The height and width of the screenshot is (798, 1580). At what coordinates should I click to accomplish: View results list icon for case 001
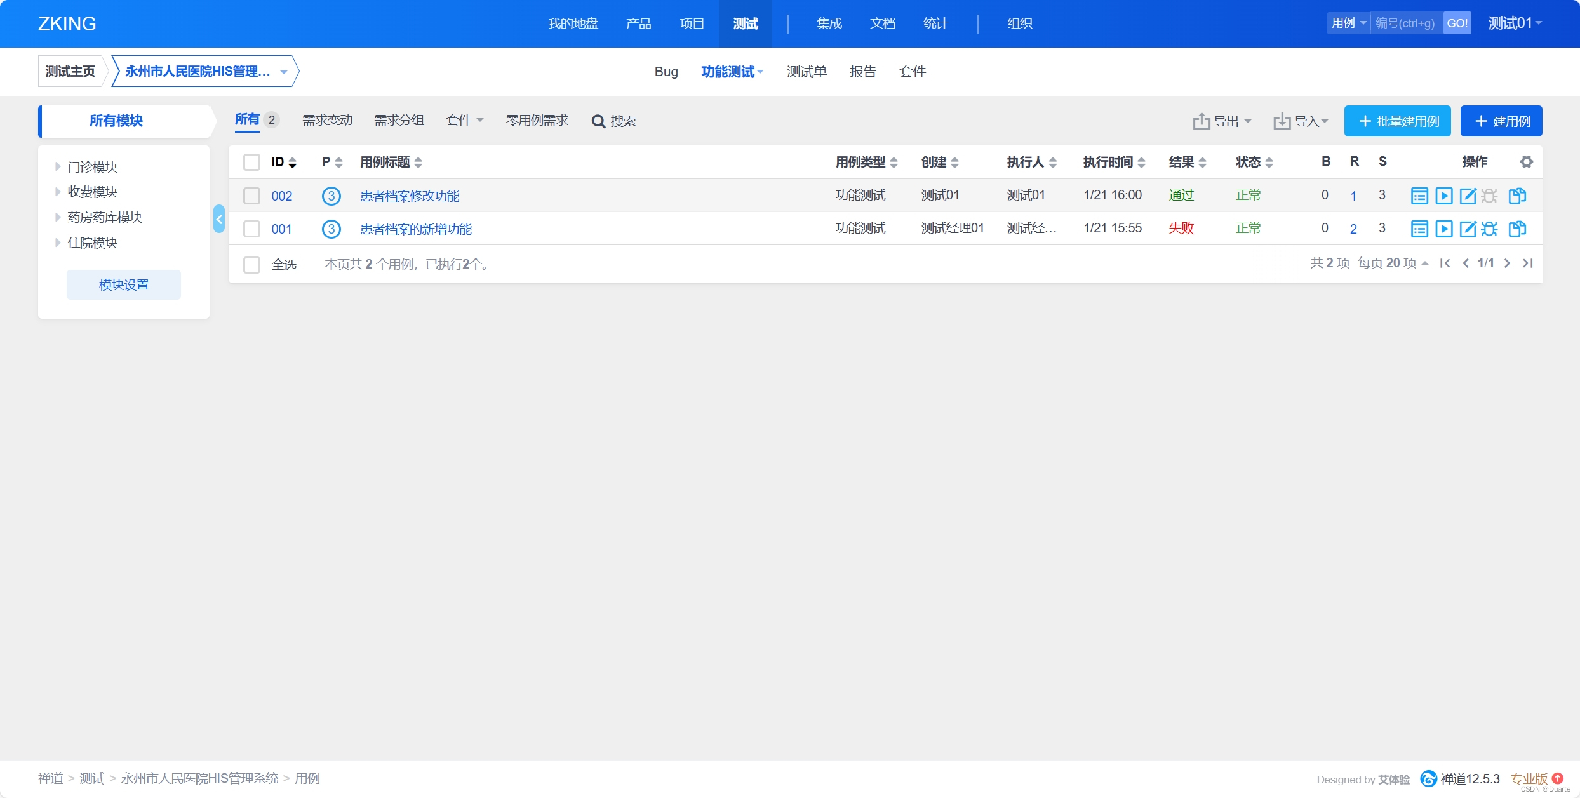1419,229
